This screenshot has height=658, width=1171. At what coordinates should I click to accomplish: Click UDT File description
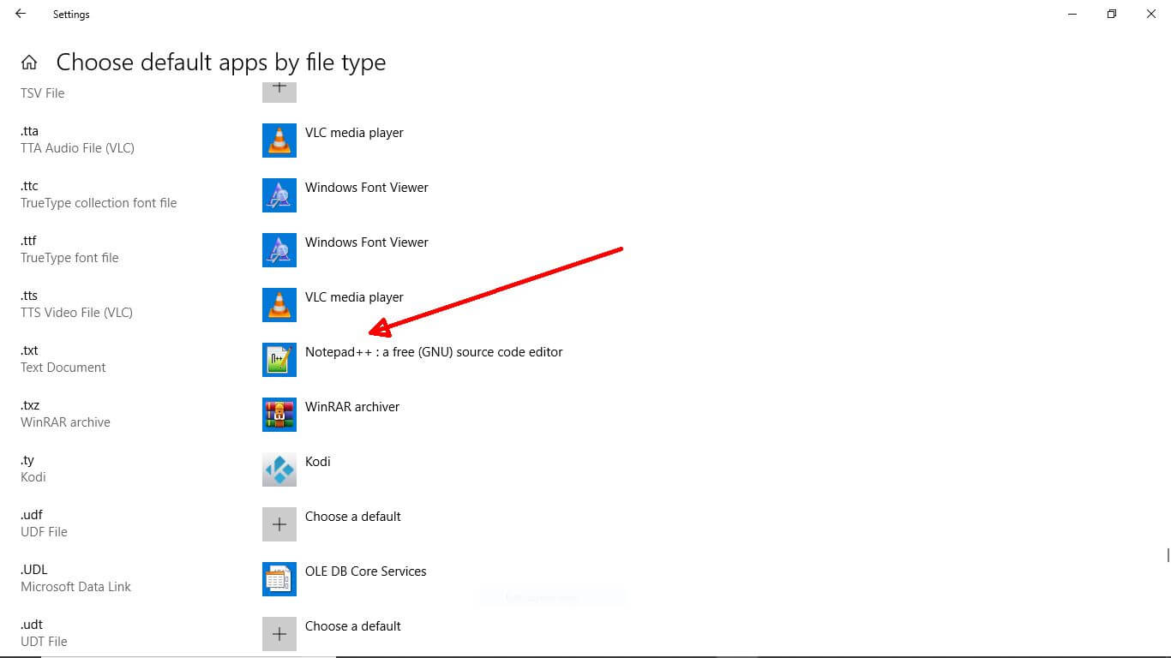pyautogui.click(x=44, y=642)
